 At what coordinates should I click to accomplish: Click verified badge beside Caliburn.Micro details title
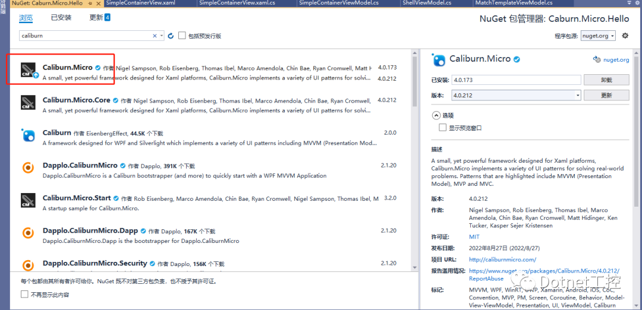517,59
